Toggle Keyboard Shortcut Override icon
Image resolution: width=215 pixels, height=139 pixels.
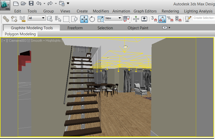click(x=144, y=19)
